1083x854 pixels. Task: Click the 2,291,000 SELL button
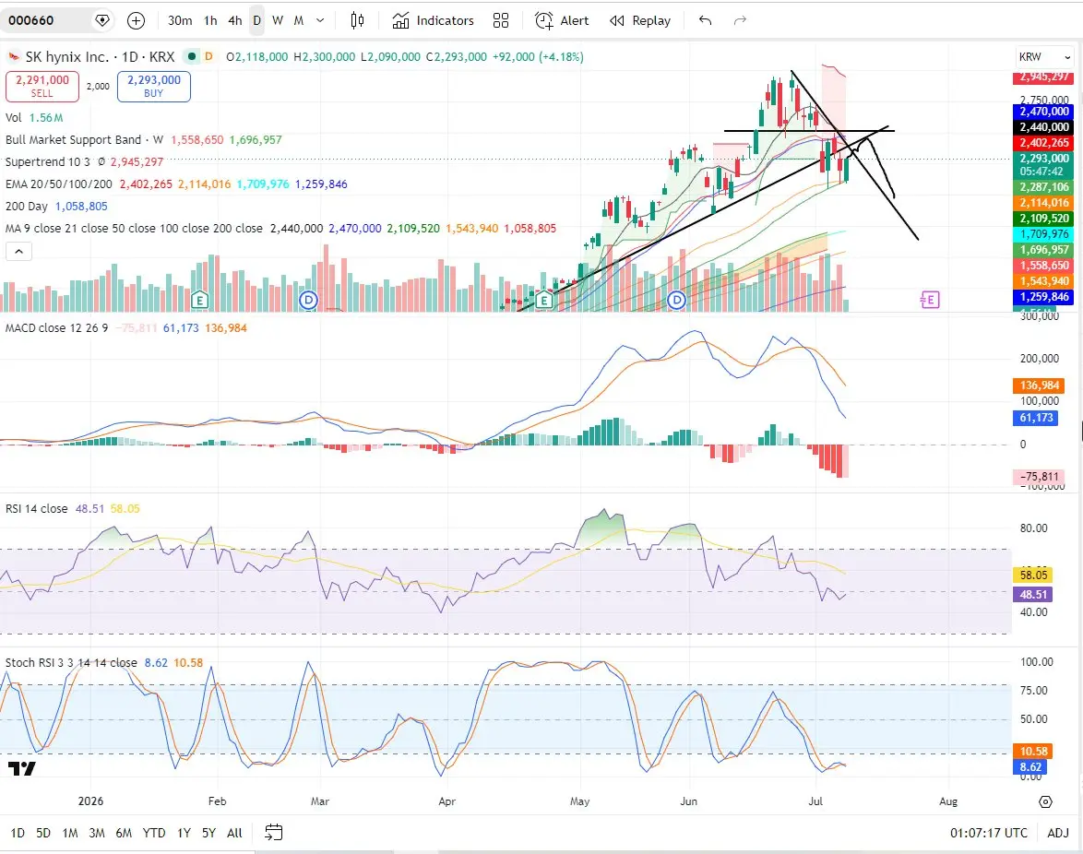(42, 87)
